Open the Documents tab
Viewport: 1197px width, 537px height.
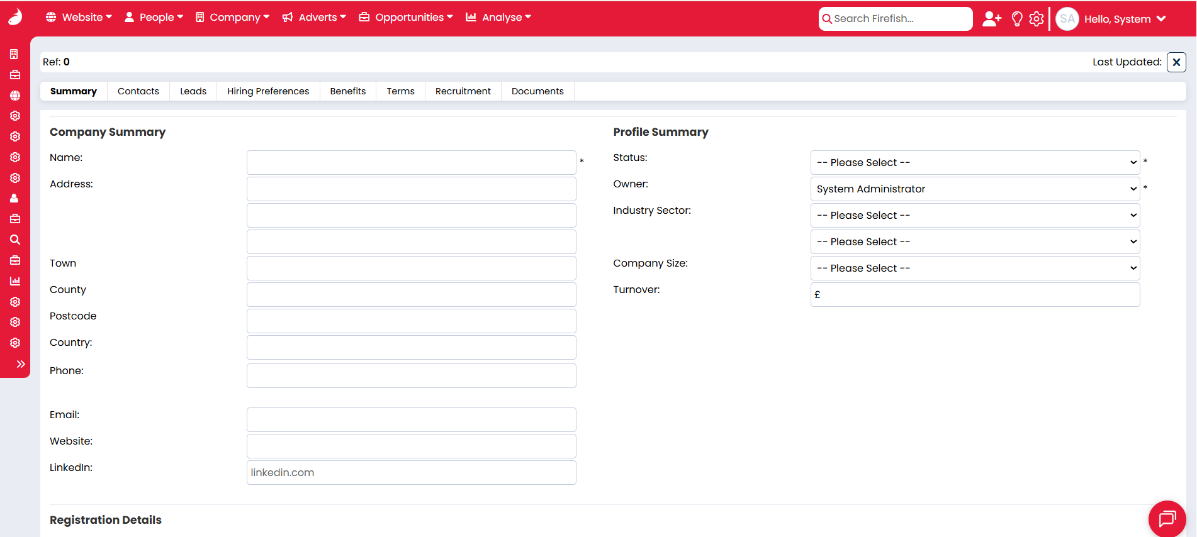tap(537, 91)
